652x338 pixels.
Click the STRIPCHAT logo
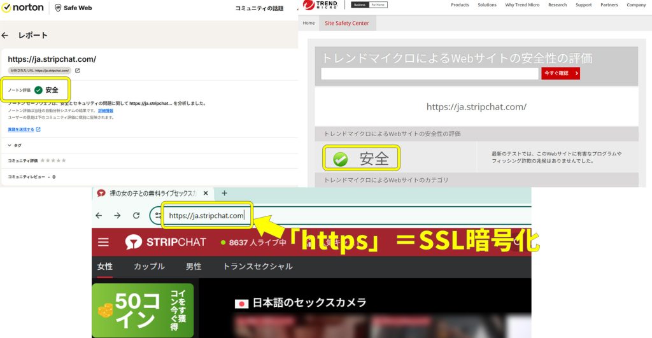(x=166, y=242)
